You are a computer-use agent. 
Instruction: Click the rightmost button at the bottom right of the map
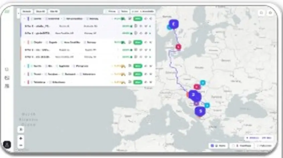264,146
